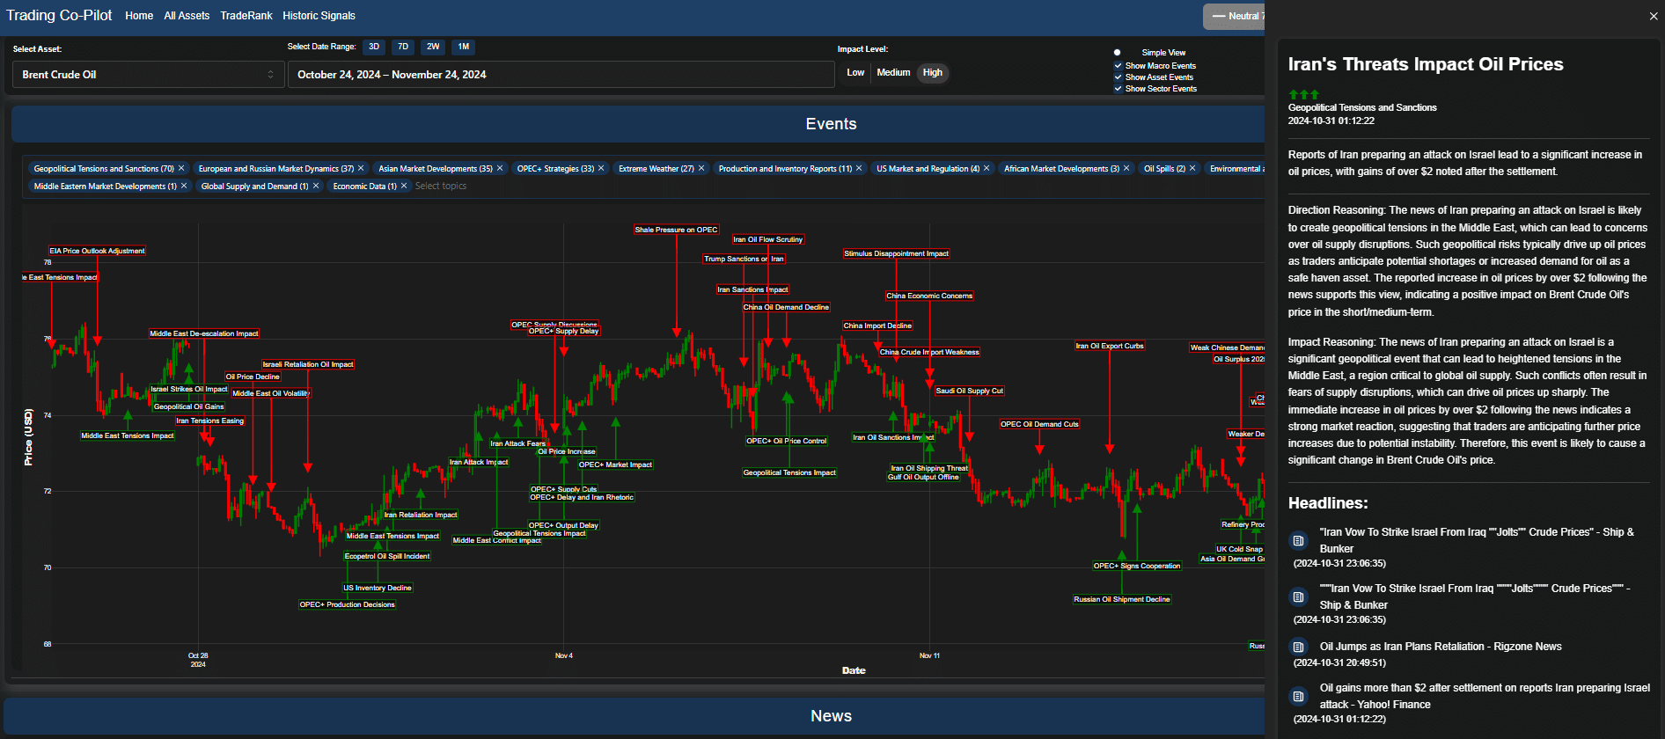1665x739 pixels.
Task: Set date range to 1M
Action: [464, 47]
